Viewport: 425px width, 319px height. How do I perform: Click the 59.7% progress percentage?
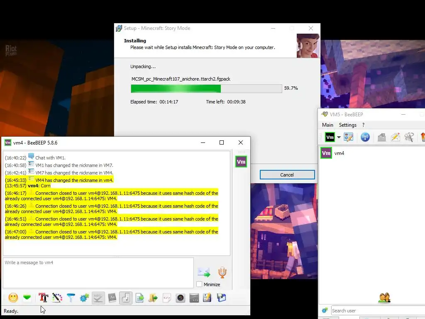tap(291, 88)
